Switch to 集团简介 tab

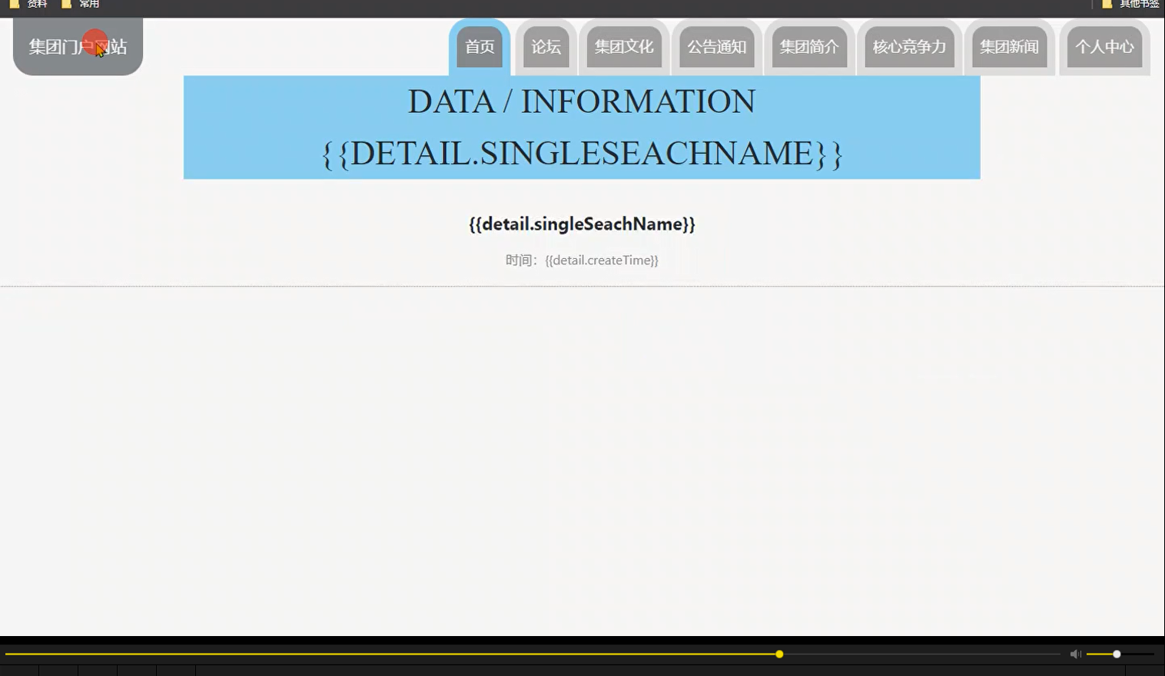[x=809, y=47]
